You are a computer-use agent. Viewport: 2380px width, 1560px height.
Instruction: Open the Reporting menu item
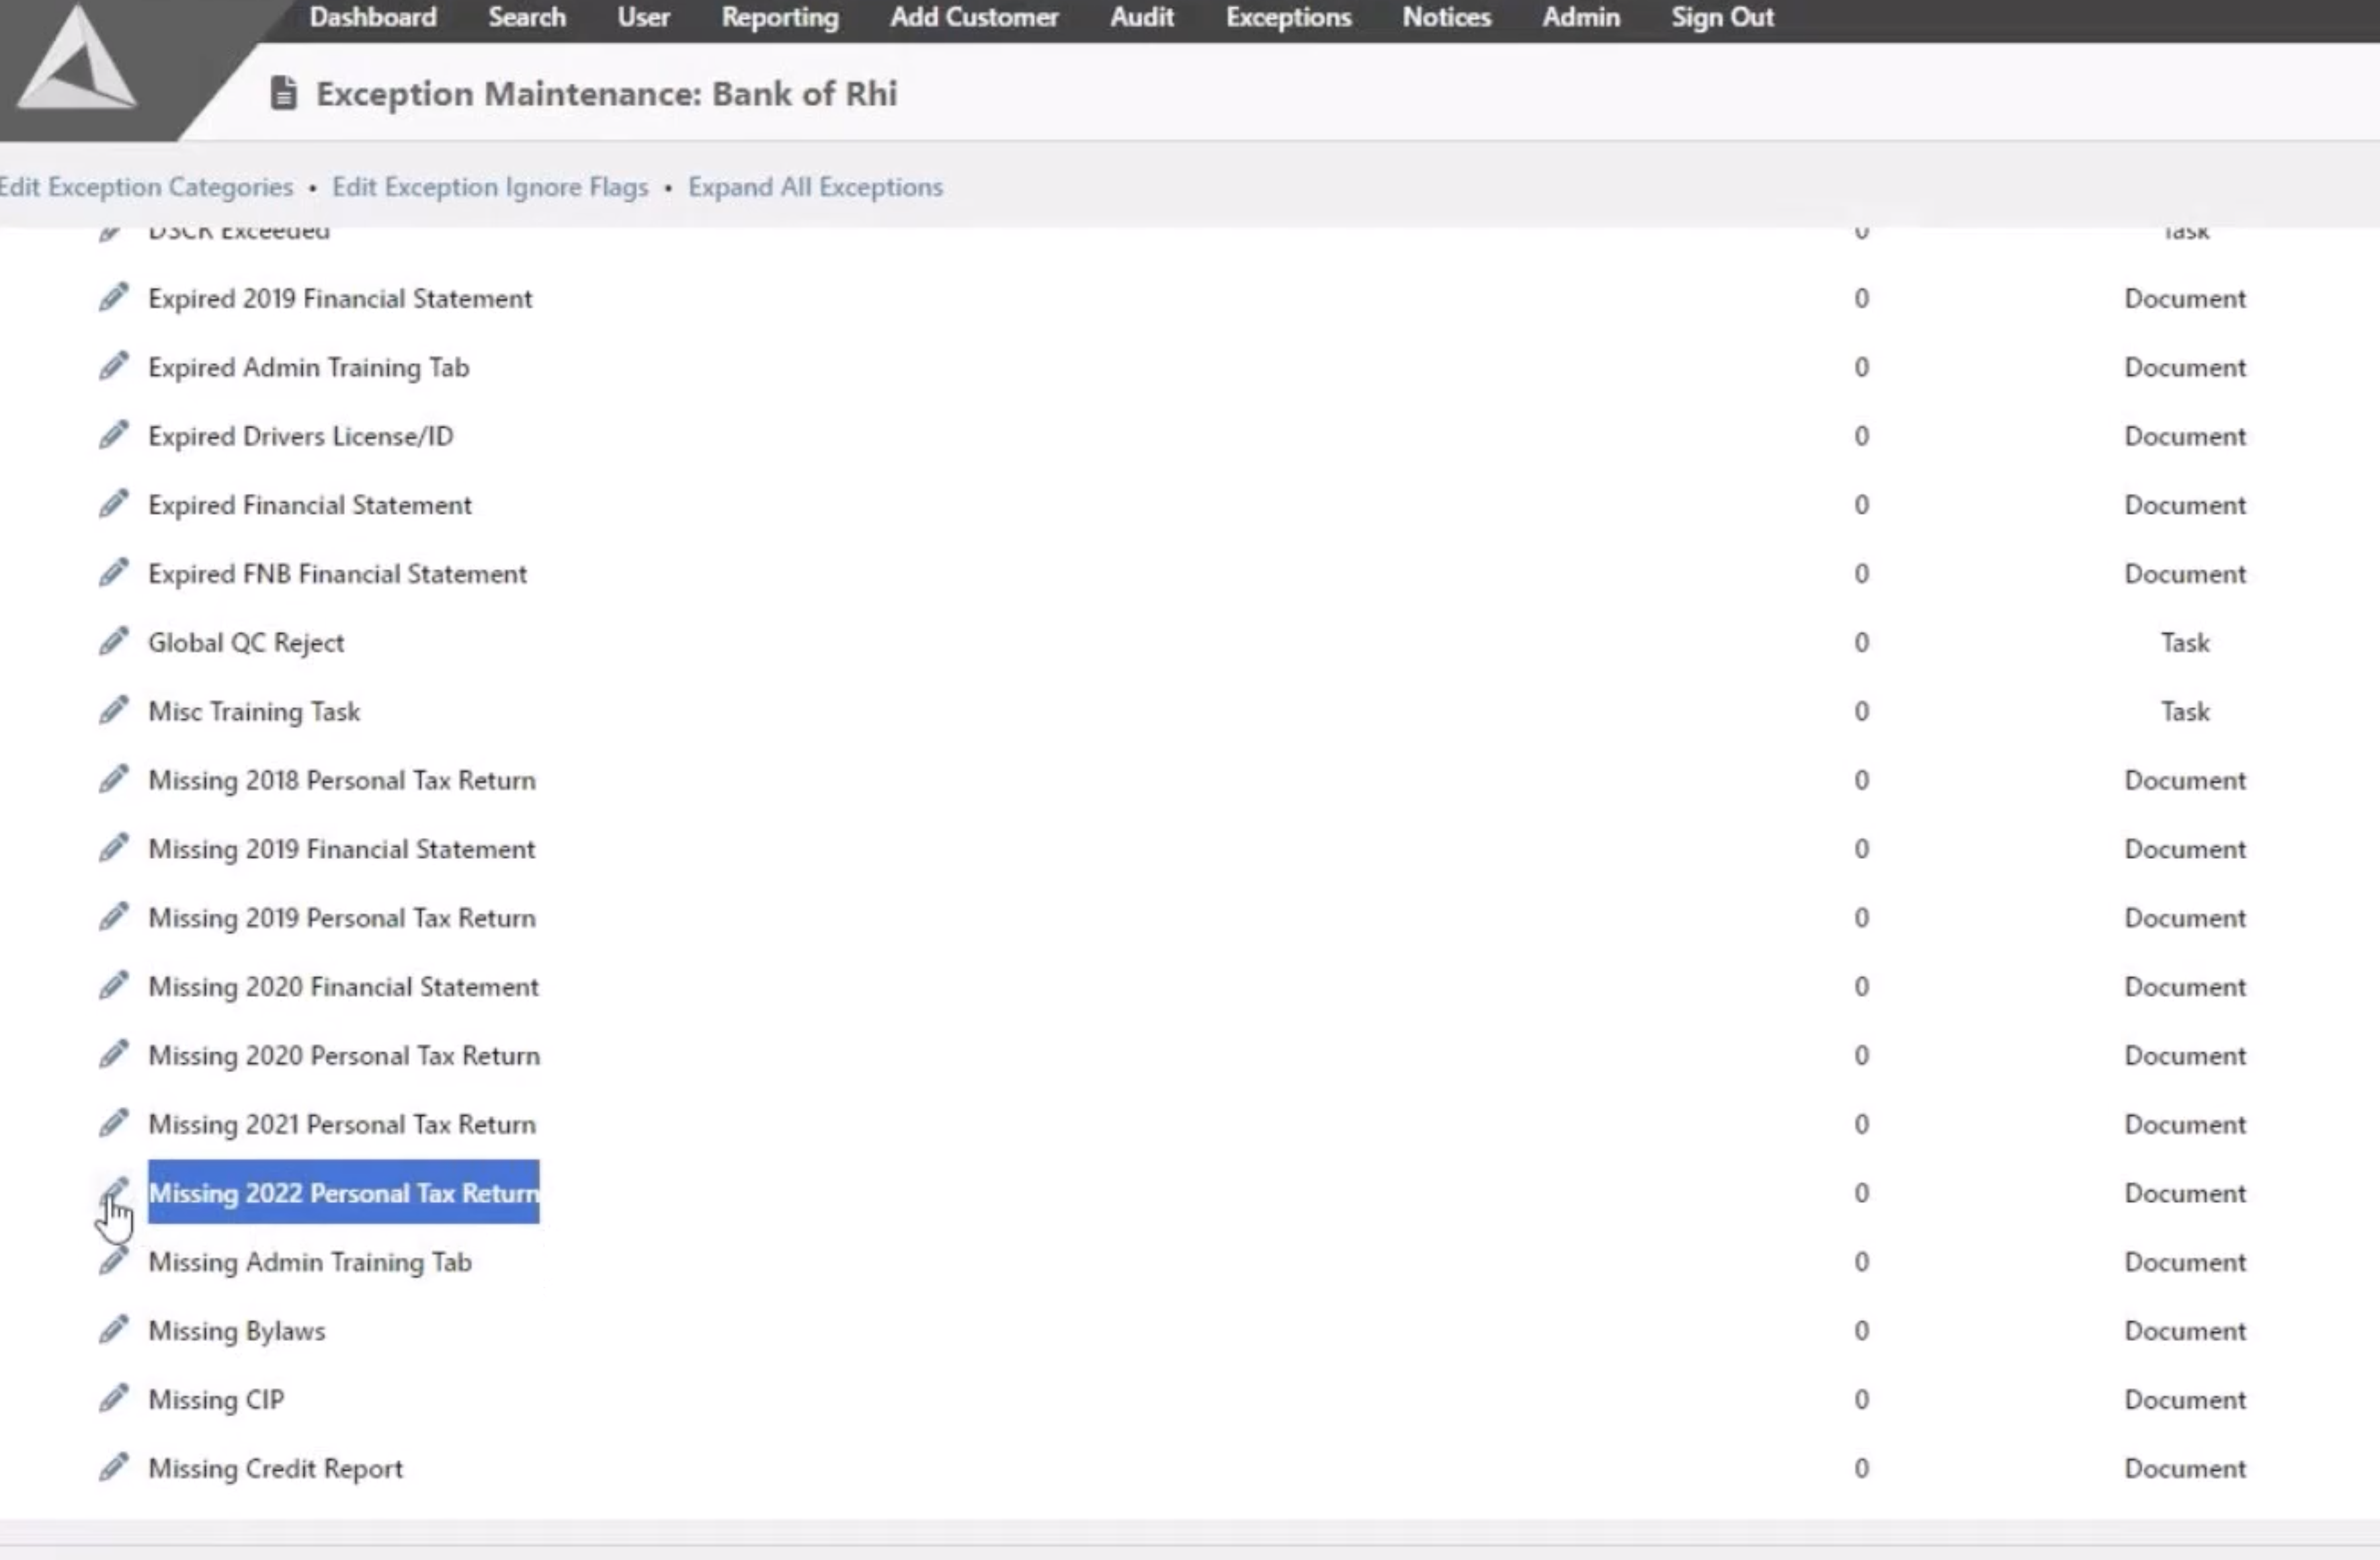(780, 17)
